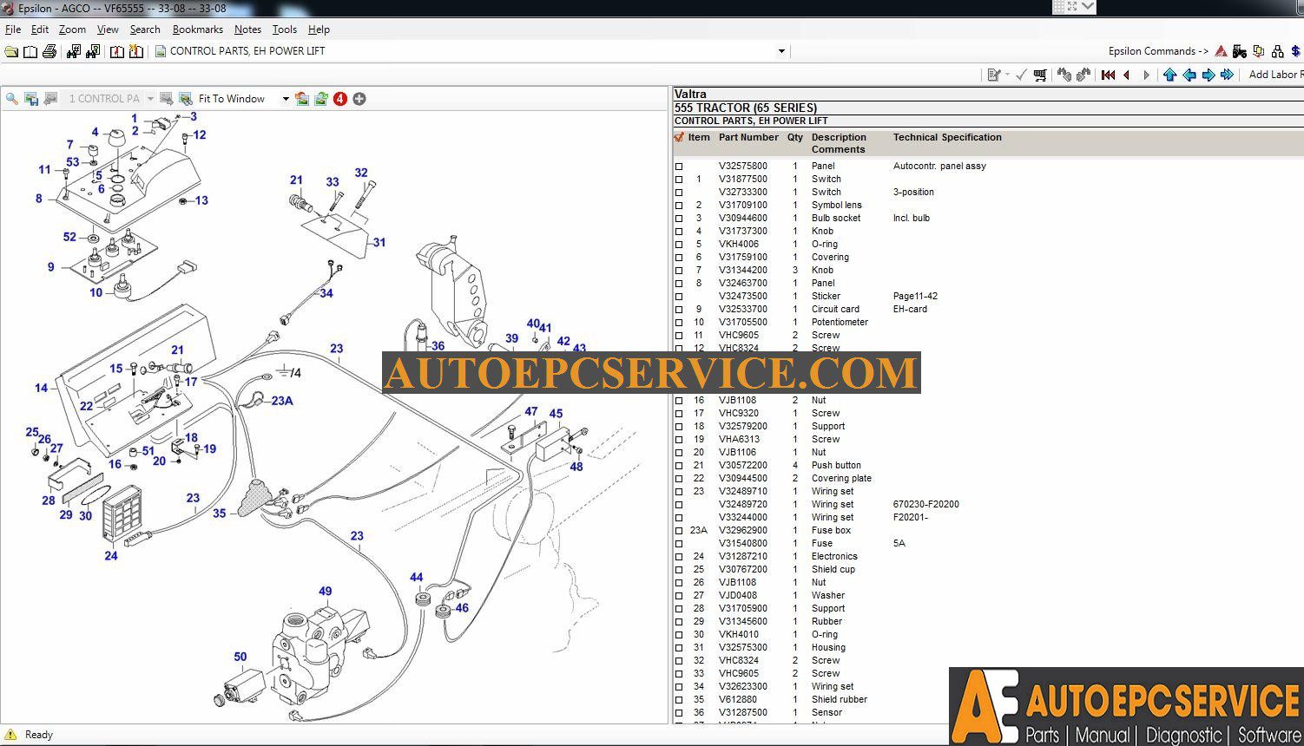Click the Part Number column header
Image resolution: width=1304 pixels, height=746 pixels.
click(x=748, y=137)
